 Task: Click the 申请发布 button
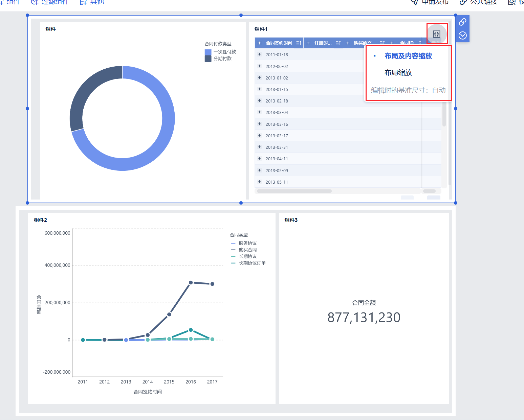430,2
